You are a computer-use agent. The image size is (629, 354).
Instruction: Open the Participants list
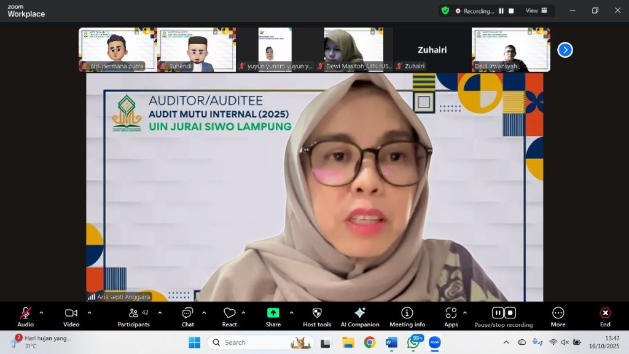click(133, 317)
